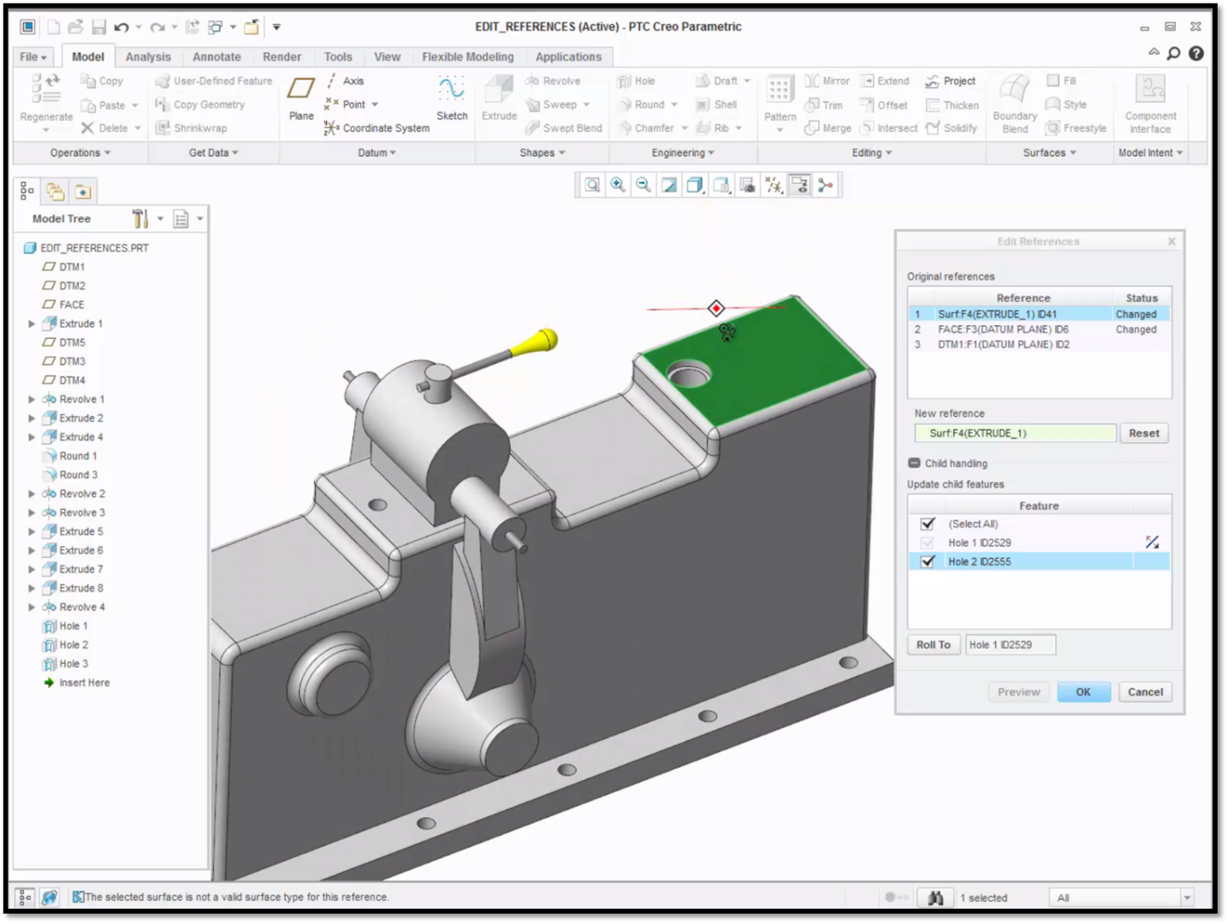Viewport: 1228px width, 924px height.
Task: Click the Revolve shape tool
Action: pyautogui.click(x=553, y=81)
